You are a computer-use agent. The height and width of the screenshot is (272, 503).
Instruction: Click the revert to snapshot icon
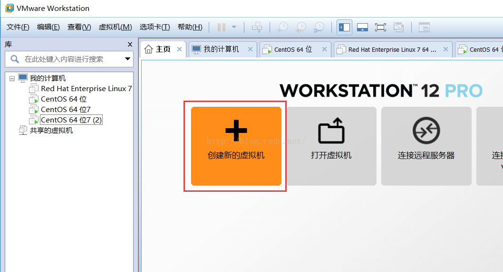coord(300,27)
